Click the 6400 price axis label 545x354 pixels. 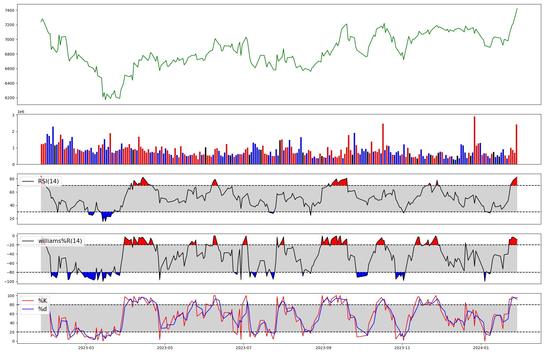pyautogui.click(x=10, y=83)
